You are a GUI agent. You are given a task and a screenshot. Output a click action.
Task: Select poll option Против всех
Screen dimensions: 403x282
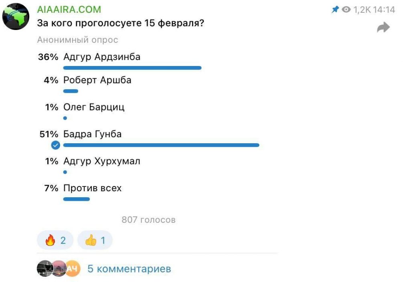[x=92, y=188]
